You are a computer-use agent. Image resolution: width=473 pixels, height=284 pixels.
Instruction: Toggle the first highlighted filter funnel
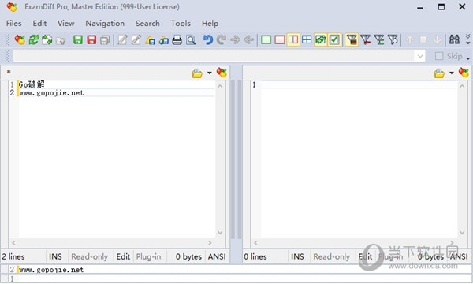[352, 39]
